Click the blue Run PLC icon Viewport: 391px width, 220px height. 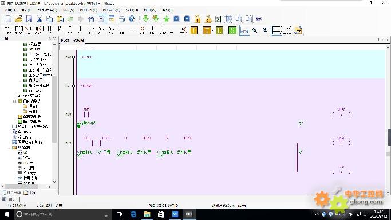[176, 19]
